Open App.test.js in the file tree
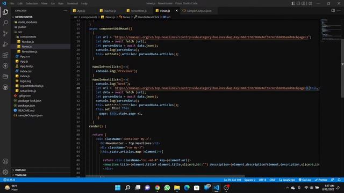Viewport: 344px width, 193px height. pos(26,66)
